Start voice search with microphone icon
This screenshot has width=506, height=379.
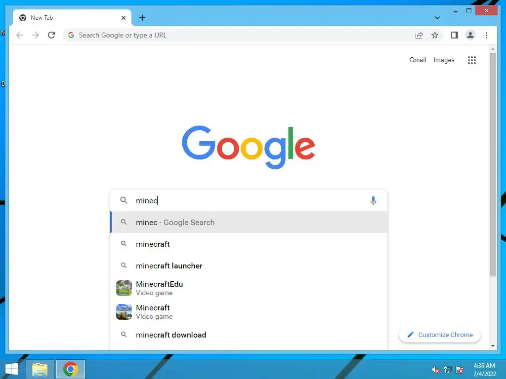click(373, 200)
